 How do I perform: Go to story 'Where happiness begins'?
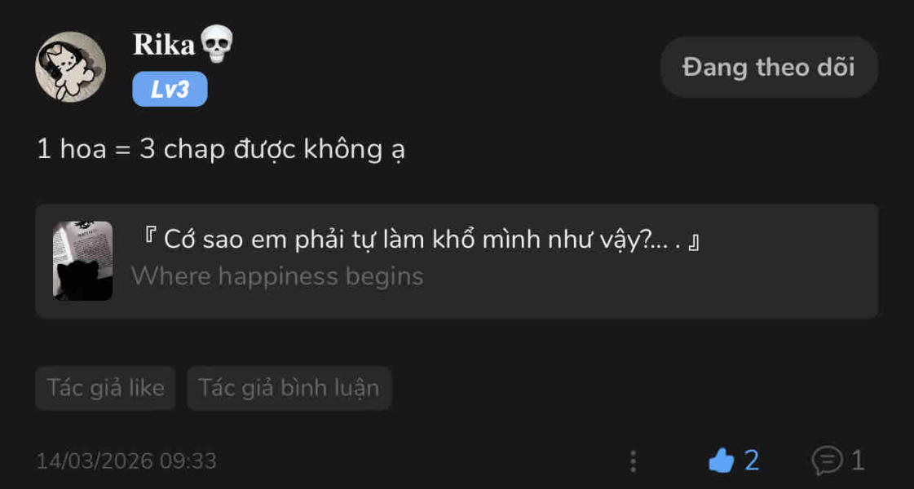click(x=277, y=276)
